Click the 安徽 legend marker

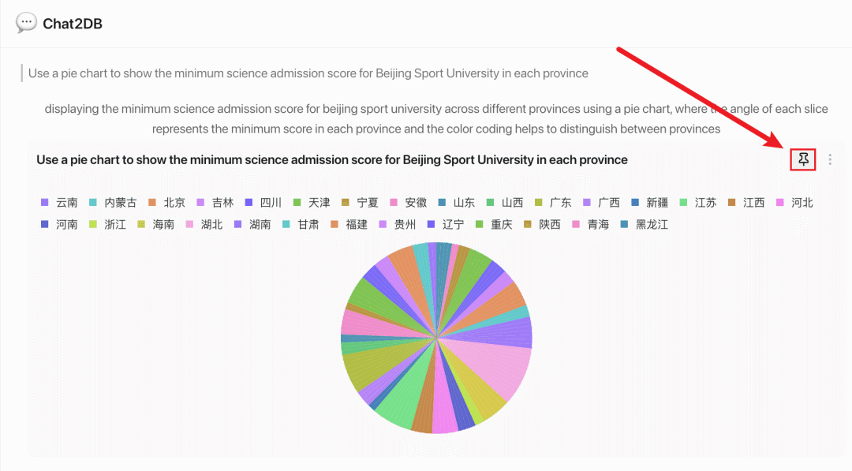tap(394, 203)
